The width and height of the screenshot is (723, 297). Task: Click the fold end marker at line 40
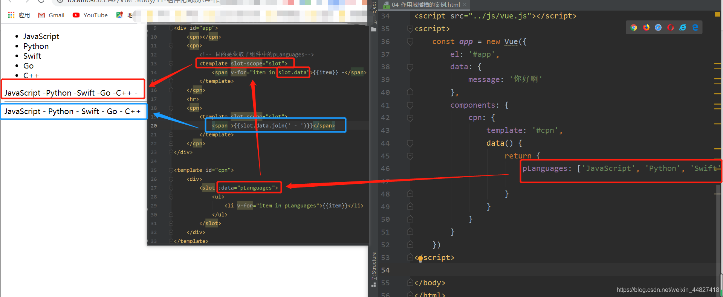[410, 92]
